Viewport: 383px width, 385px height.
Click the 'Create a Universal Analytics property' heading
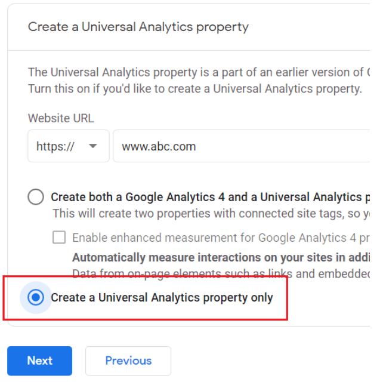point(138,27)
